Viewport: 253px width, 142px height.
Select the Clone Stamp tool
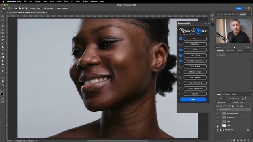2,47
